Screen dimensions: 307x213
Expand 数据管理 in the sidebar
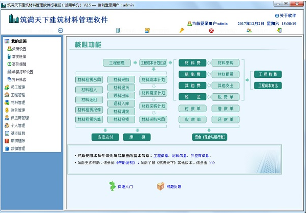click(x=15, y=148)
